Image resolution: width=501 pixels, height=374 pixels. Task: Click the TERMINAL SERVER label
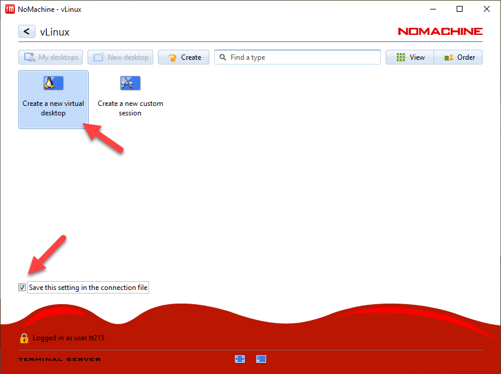coord(60,359)
